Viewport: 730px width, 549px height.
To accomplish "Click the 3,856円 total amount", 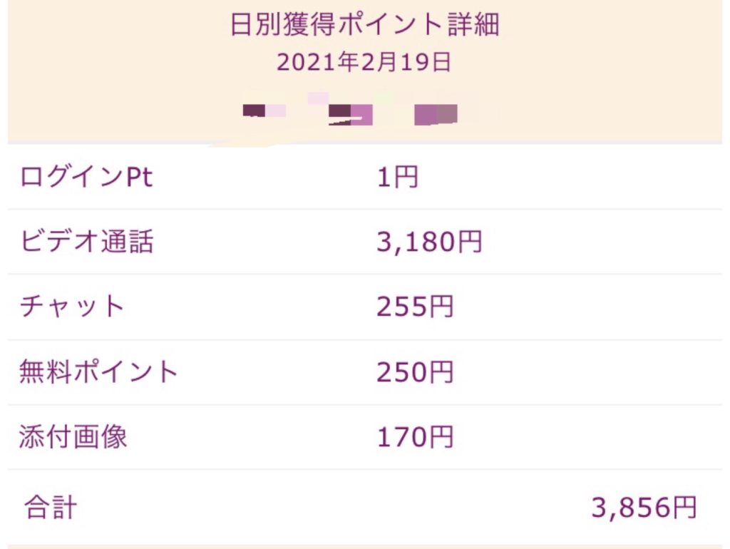I will pyautogui.click(x=644, y=508).
